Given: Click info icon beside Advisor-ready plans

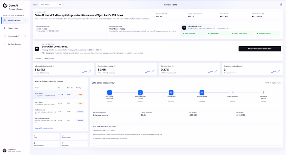Looking at the screenshot, I should [x=242, y=66].
